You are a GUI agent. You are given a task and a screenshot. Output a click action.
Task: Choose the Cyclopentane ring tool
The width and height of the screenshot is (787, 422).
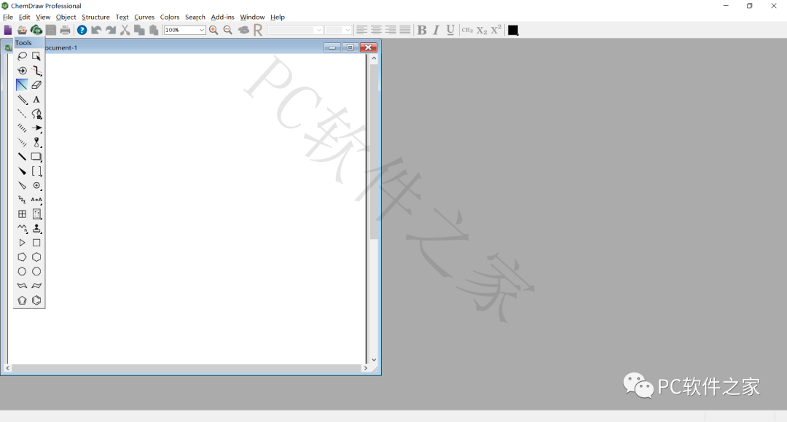pyautogui.click(x=22, y=257)
